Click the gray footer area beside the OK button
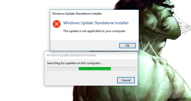Image resolution: width=191 pixels, height=101 pixels. click(84, 46)
